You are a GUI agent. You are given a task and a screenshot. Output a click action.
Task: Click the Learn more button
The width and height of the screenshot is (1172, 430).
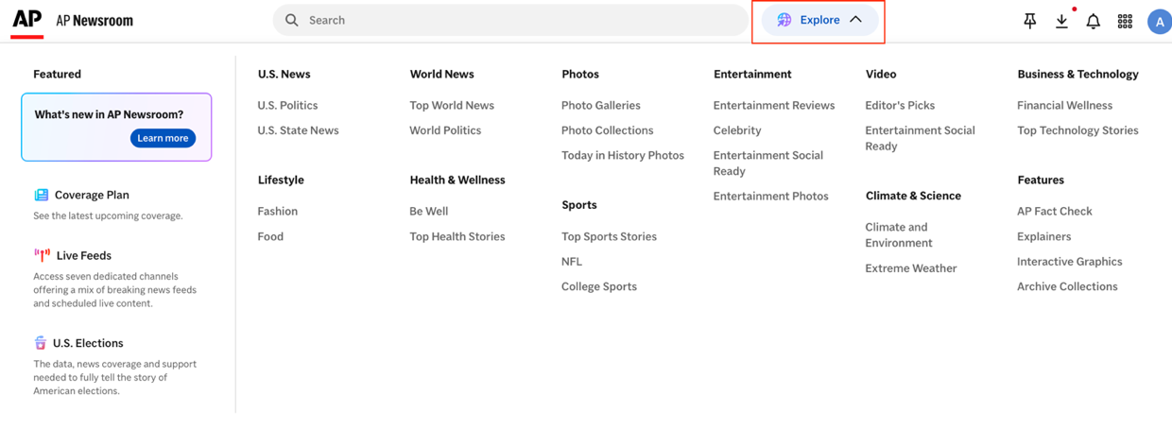163,138
